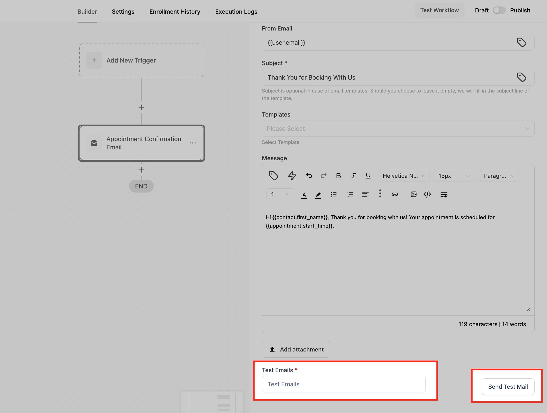Insert an image into the email body
The width and height of the screenshot is (547, 413).
413,194
